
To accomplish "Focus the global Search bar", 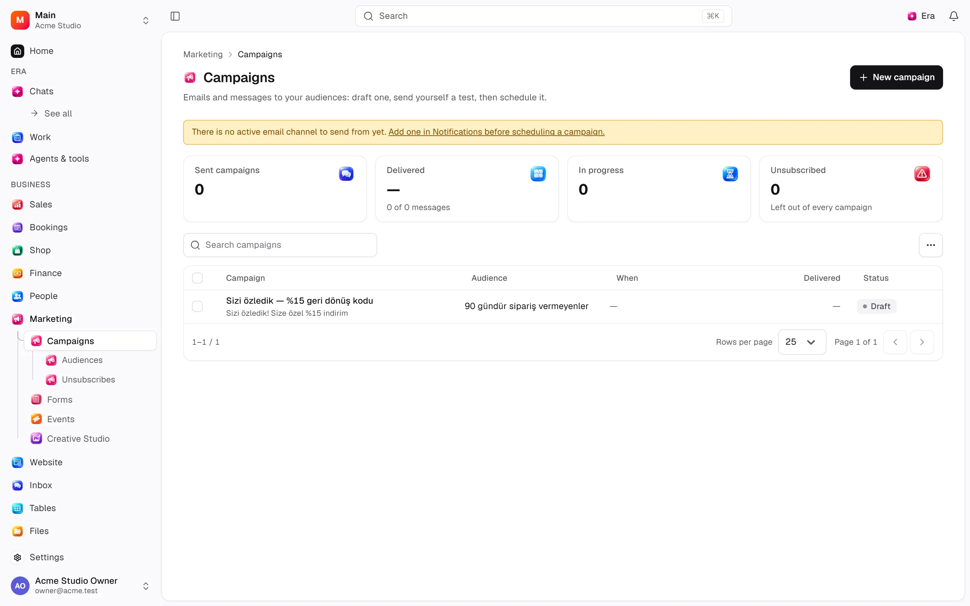I will coord(543,16).
